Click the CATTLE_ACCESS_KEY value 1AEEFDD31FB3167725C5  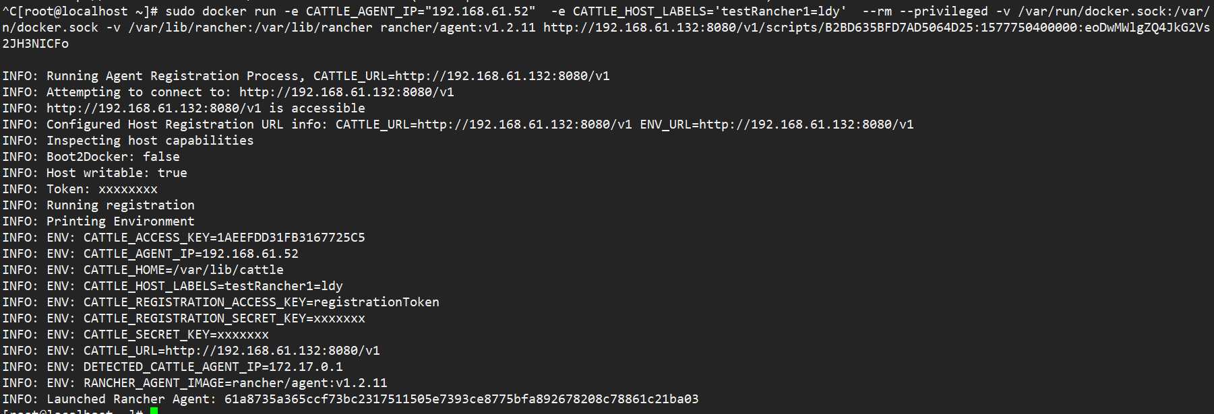point(291,238)
